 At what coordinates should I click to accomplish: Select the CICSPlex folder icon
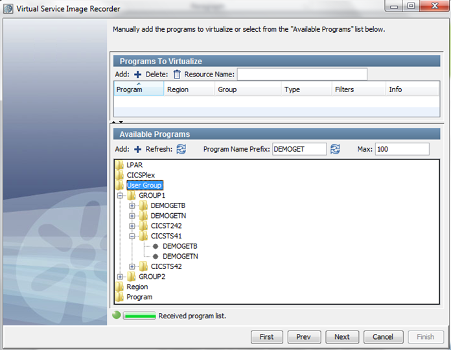pos(119,175)
